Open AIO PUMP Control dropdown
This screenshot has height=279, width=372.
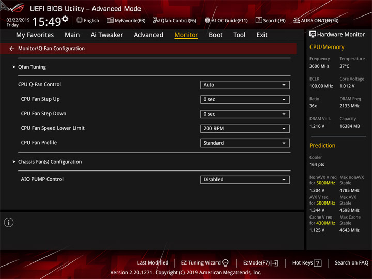pyautogui.click(x=245, y=180)
